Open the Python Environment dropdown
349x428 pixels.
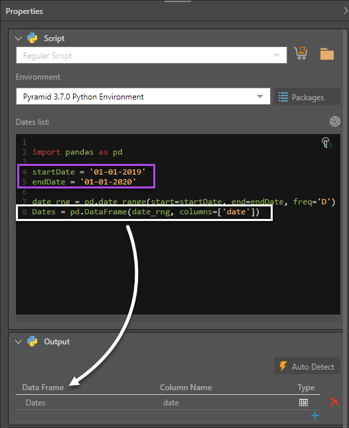(143, 96)
